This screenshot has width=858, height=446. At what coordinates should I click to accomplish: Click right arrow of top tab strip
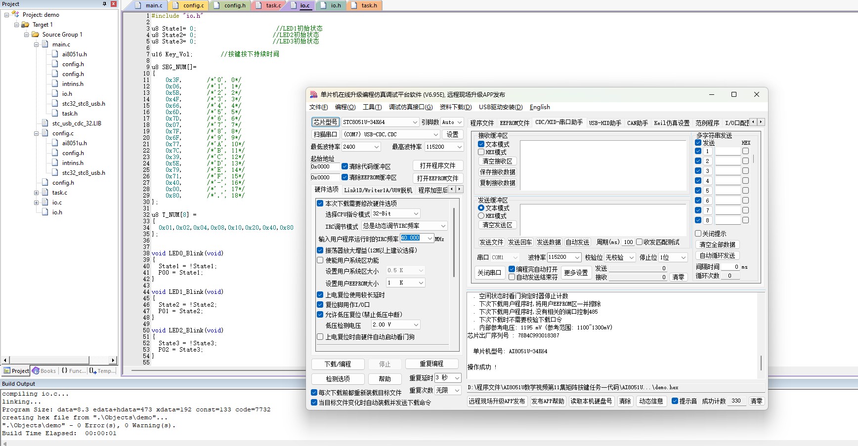[761, 122]
